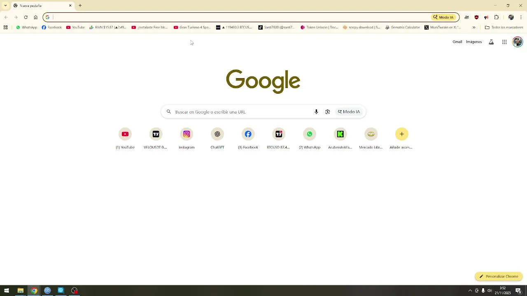The image size is (527, 296).
Task: Open Todos los marcadores folder
Action: pos(504,28)
